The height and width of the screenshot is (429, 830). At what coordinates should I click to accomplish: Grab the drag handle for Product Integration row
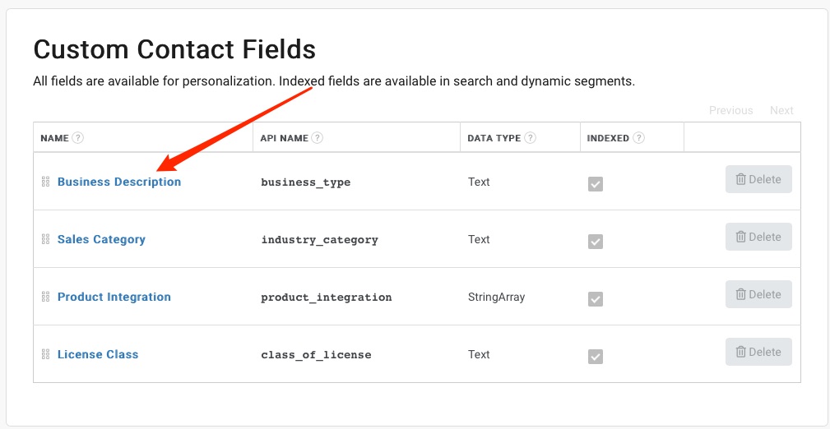[45, 297]
